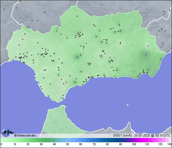This screenshot has width=172, height=148.
Task: Select the station marker at Ceuta's tip
Action: 66,105
